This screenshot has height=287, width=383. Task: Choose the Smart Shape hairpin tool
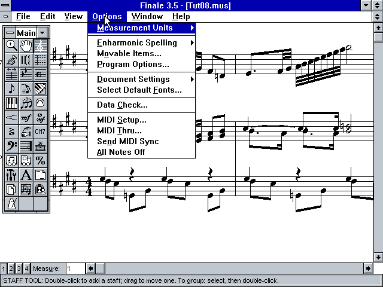pyautogui.click(x=11, y=118)
